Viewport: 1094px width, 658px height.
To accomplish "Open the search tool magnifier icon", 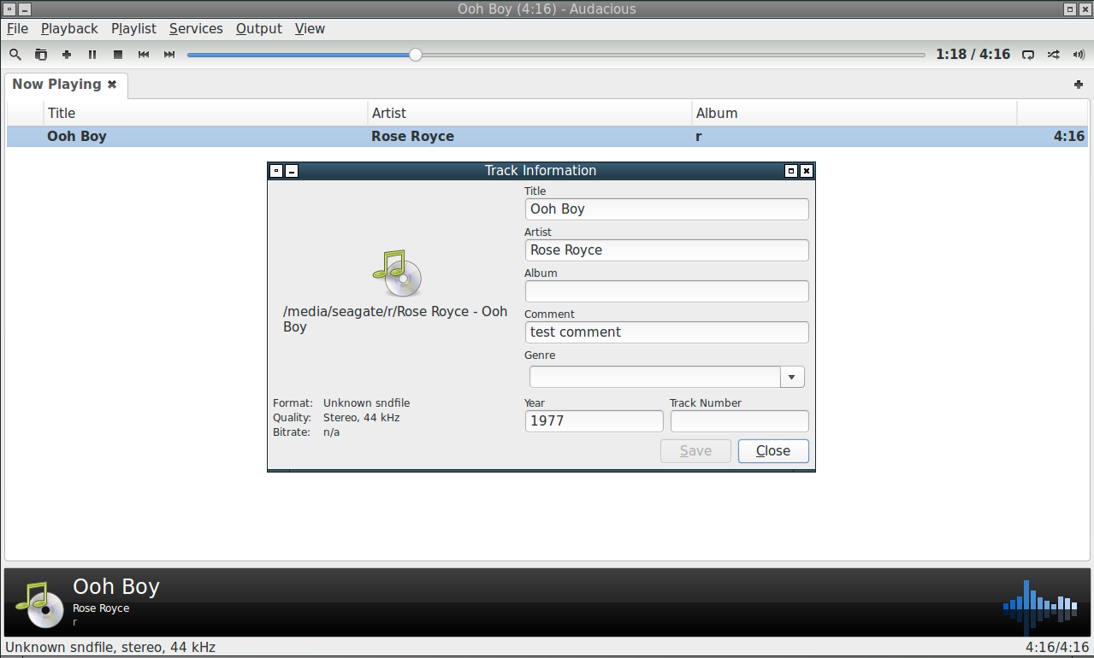I will 15,54.
